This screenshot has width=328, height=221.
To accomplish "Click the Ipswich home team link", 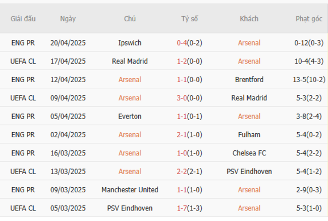I will tap(130, 43).
